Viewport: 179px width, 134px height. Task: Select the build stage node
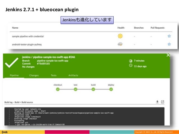(93, 89)
